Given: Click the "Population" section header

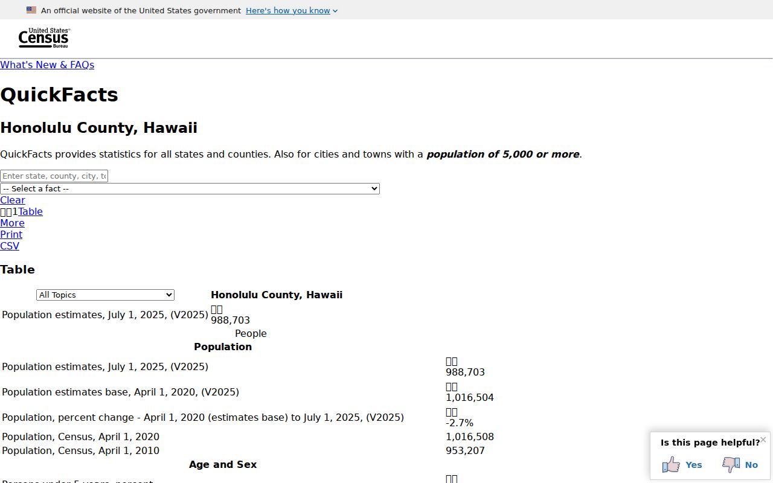Looking at the screenshot, I should coord(223,347).
